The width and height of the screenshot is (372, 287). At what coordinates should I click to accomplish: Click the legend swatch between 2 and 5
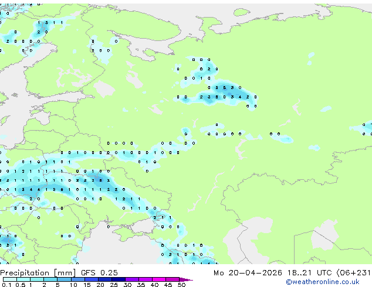click(x=50, y=279)
